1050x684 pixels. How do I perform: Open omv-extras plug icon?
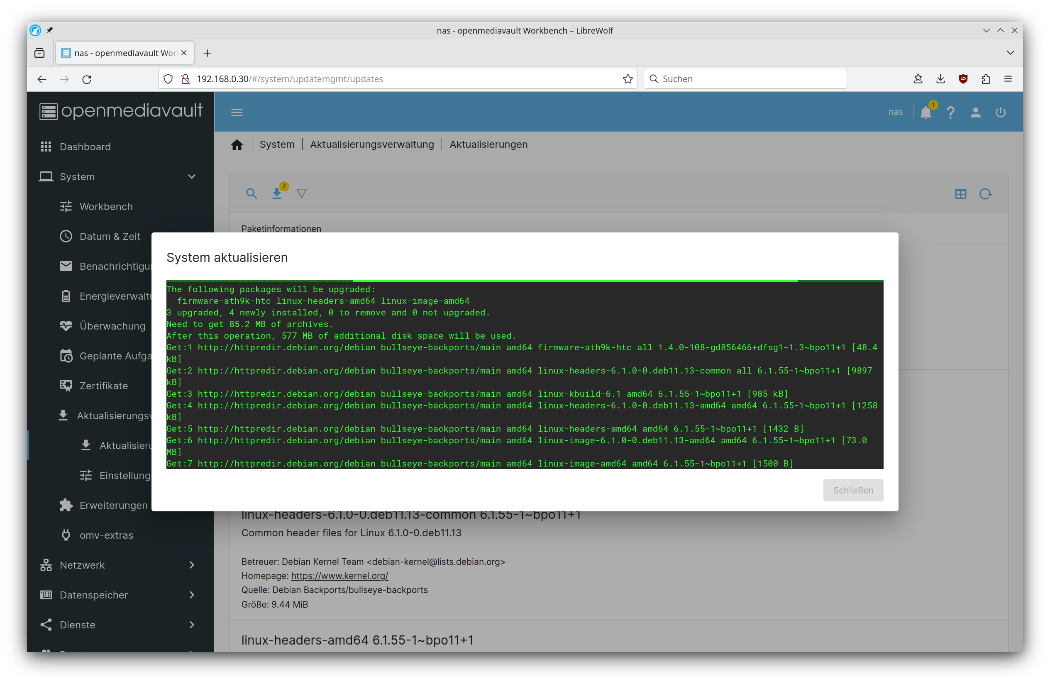66,535
